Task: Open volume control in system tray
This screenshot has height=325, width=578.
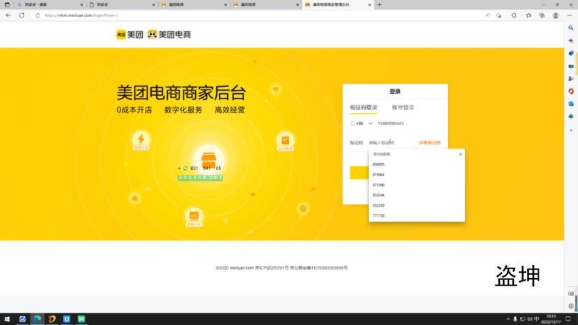Action: coord(530,319)
